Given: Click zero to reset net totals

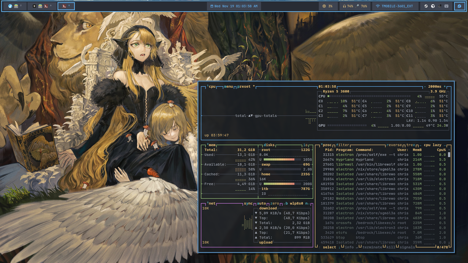Looking at the screenshot, I should (x=275, y=203).
